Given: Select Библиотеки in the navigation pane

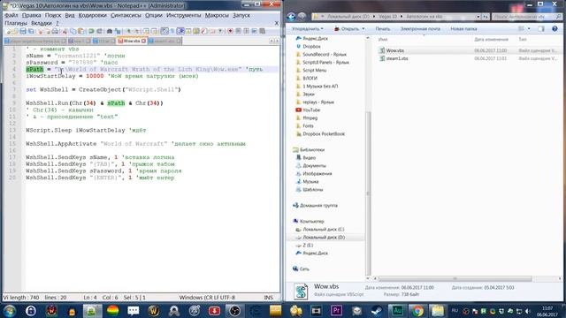Looking at the screenshot, I should coord(312,149).
